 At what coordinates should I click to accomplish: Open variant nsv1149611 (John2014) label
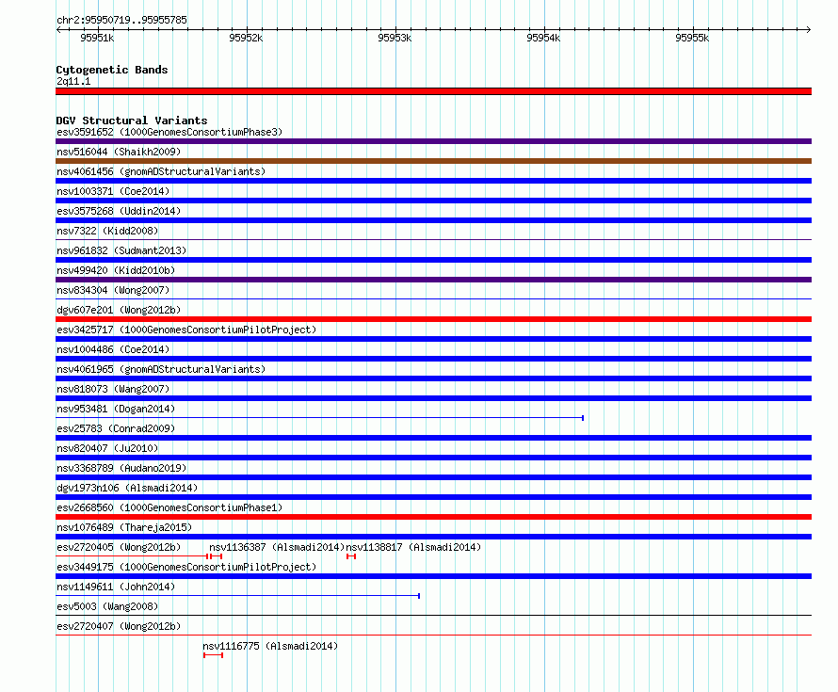[x=116, y=587]
